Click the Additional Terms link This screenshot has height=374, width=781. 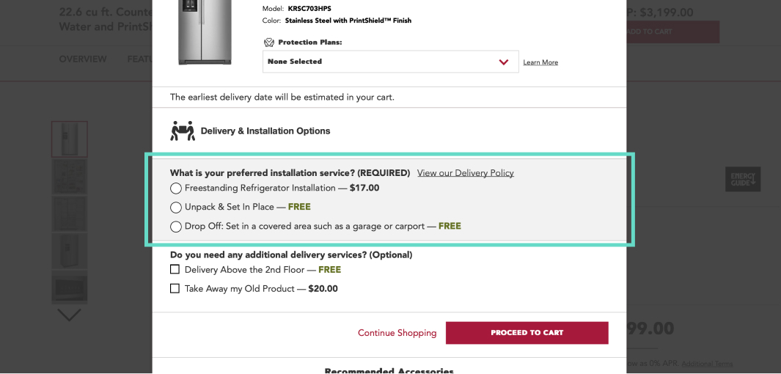707,364
